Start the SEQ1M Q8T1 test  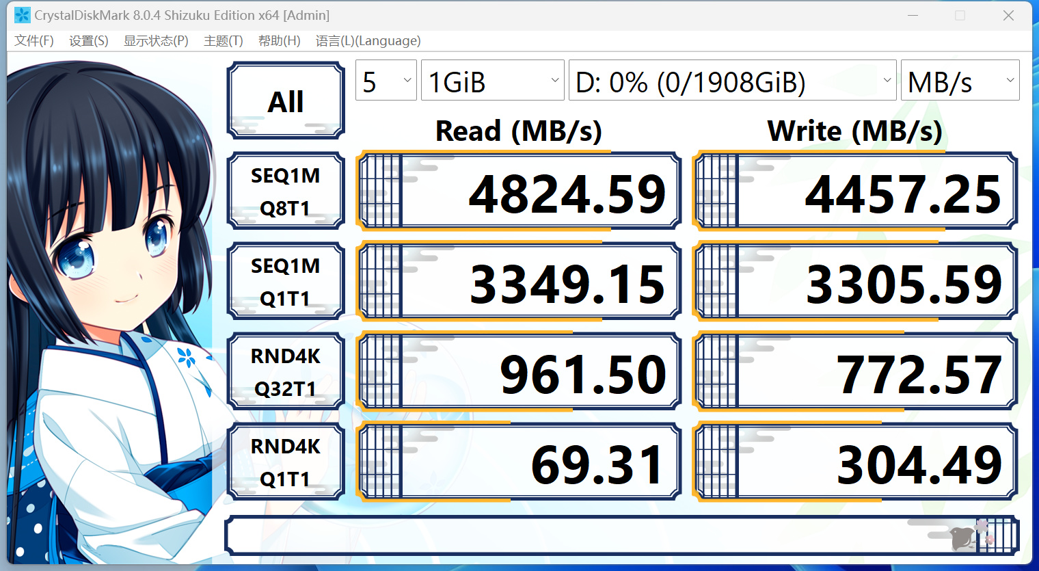[286, 190]
